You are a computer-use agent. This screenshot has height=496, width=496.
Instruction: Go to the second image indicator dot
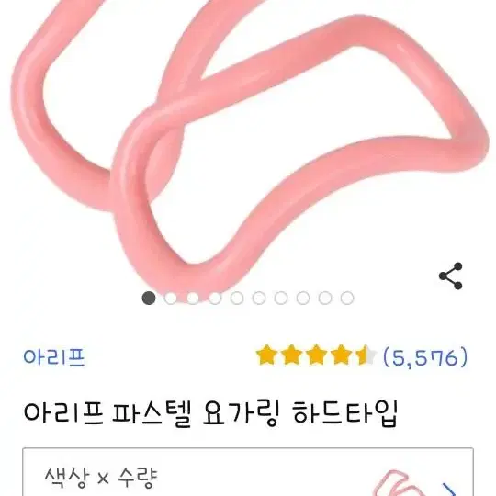[x=171, y=298]
